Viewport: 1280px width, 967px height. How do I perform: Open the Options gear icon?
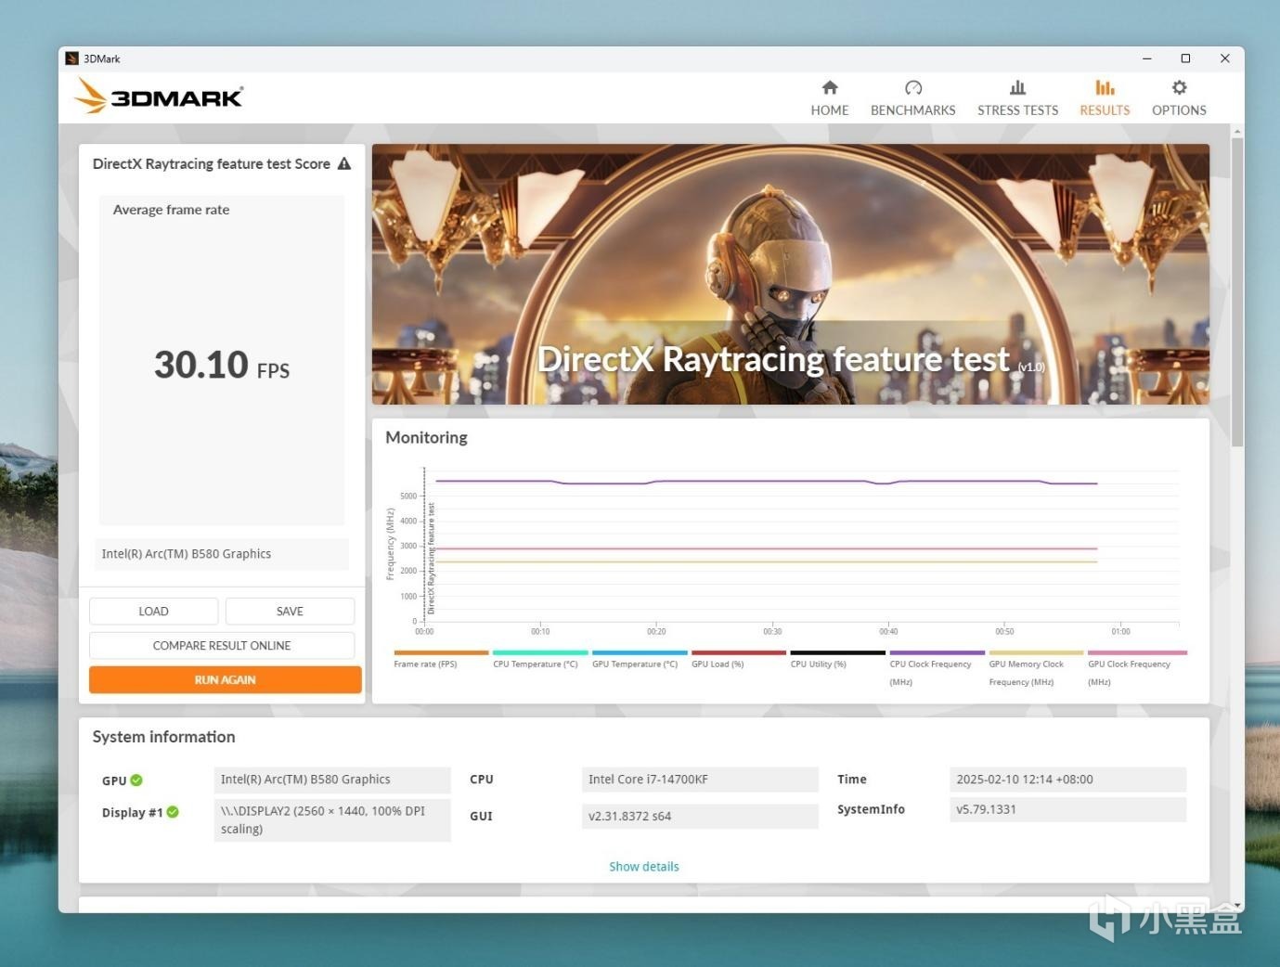tap(1179, 87)
